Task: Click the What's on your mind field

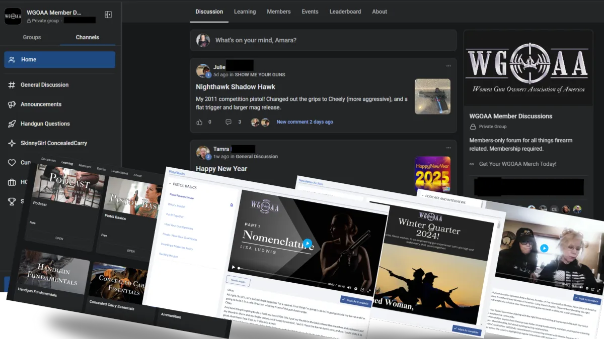Action: (x=323, y=40)
